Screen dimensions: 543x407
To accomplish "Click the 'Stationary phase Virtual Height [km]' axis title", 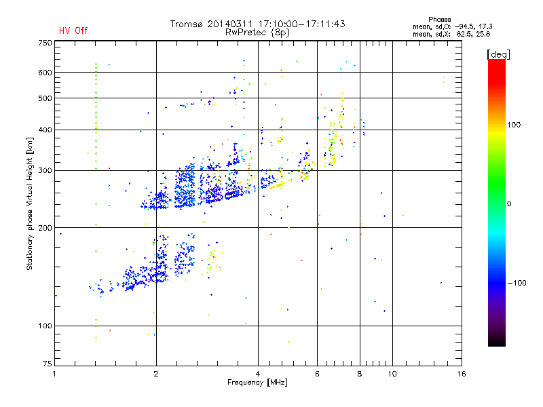I will tap(30, 203).
